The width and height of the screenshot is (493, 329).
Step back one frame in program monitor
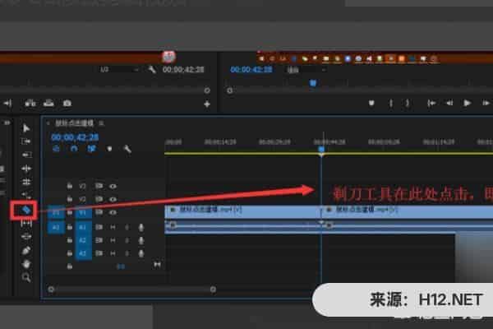pos(449,103)
